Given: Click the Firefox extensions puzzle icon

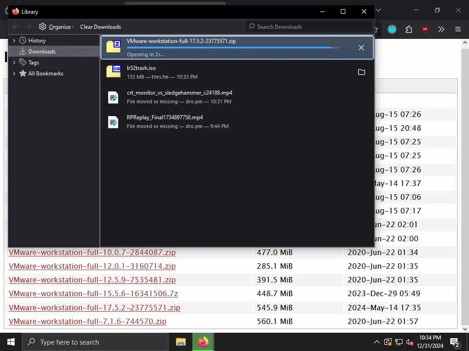Looking at the screenshot, I should pyautogui.click(x=409, y=29).
